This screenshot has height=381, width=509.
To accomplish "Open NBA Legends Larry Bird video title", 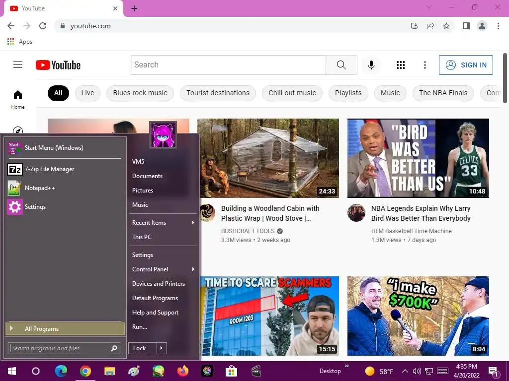I will [x=421, y=213].
